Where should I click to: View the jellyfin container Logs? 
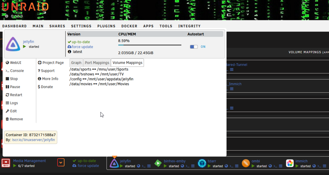(x=12, y=103)
